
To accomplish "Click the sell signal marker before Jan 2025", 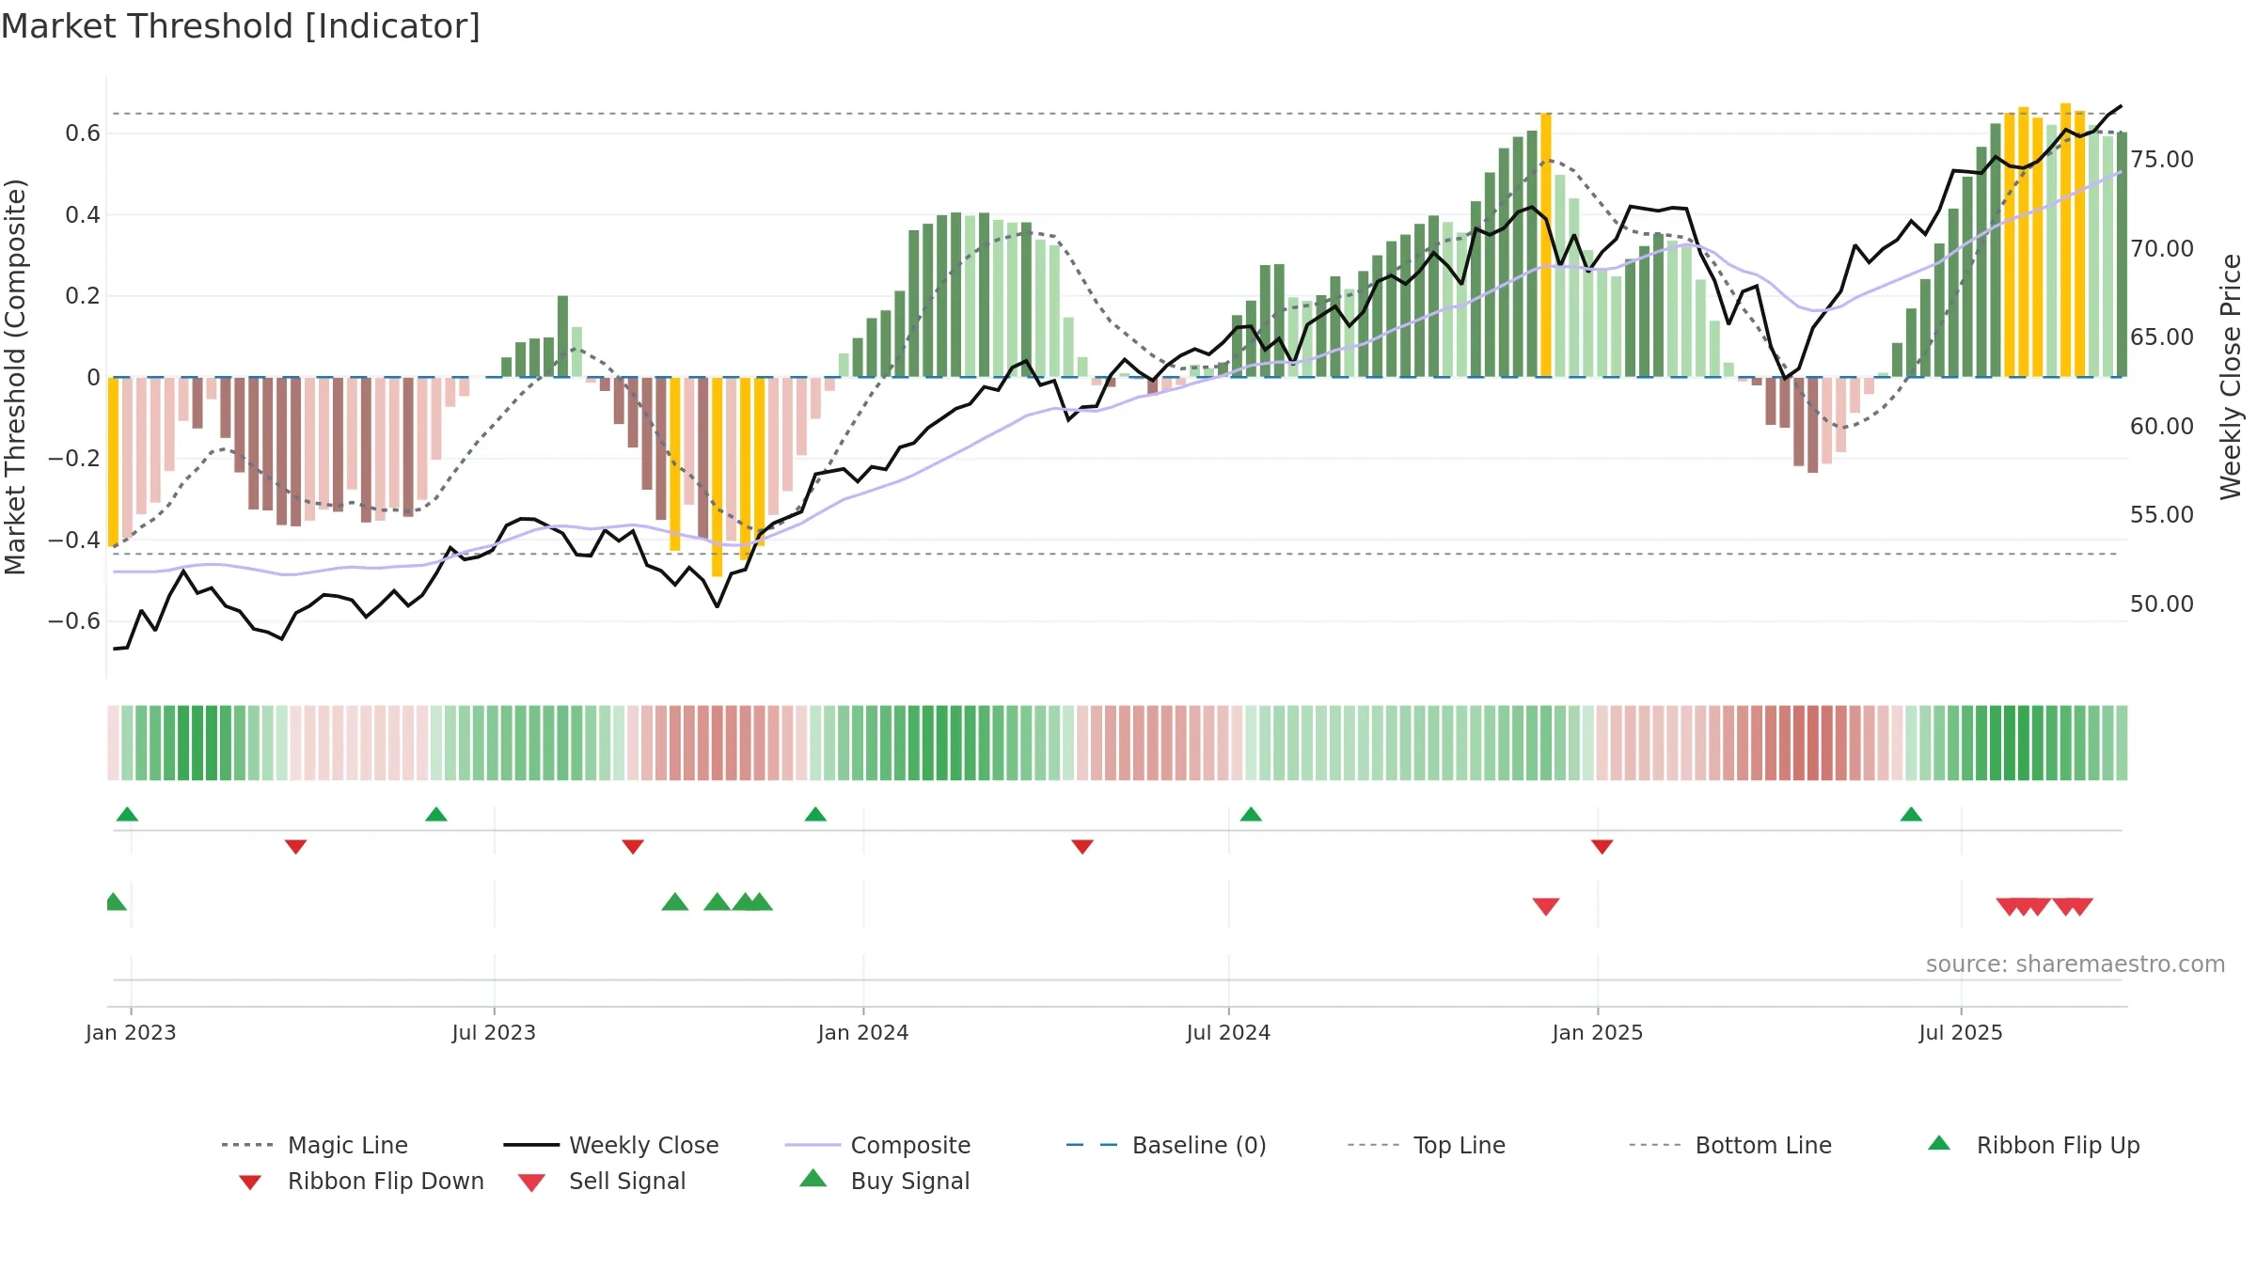I will click(1546, 906).
